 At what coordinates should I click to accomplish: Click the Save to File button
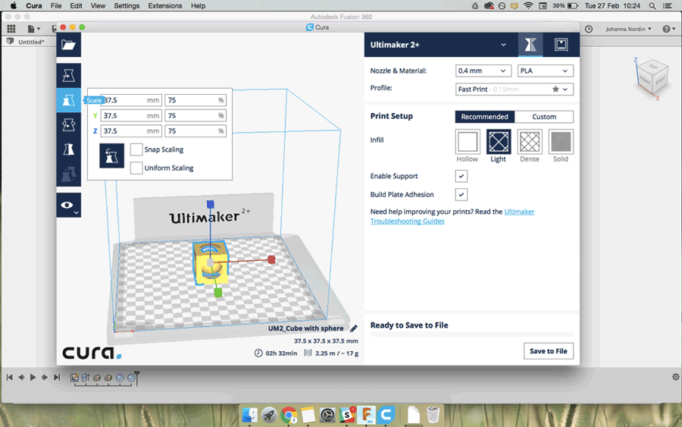pos(549,351)
